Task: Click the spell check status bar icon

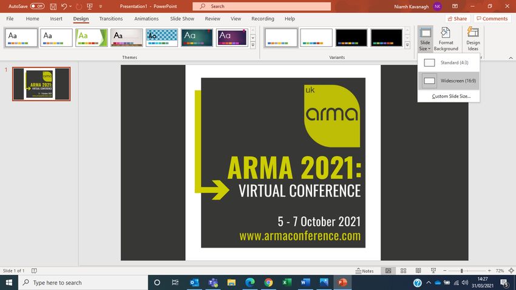Action: (x=34, y=271)
